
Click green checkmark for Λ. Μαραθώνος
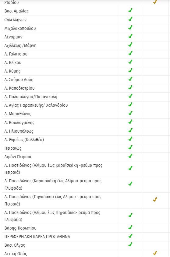130,113
